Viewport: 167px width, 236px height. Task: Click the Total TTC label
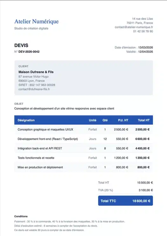tap(108, 201)
